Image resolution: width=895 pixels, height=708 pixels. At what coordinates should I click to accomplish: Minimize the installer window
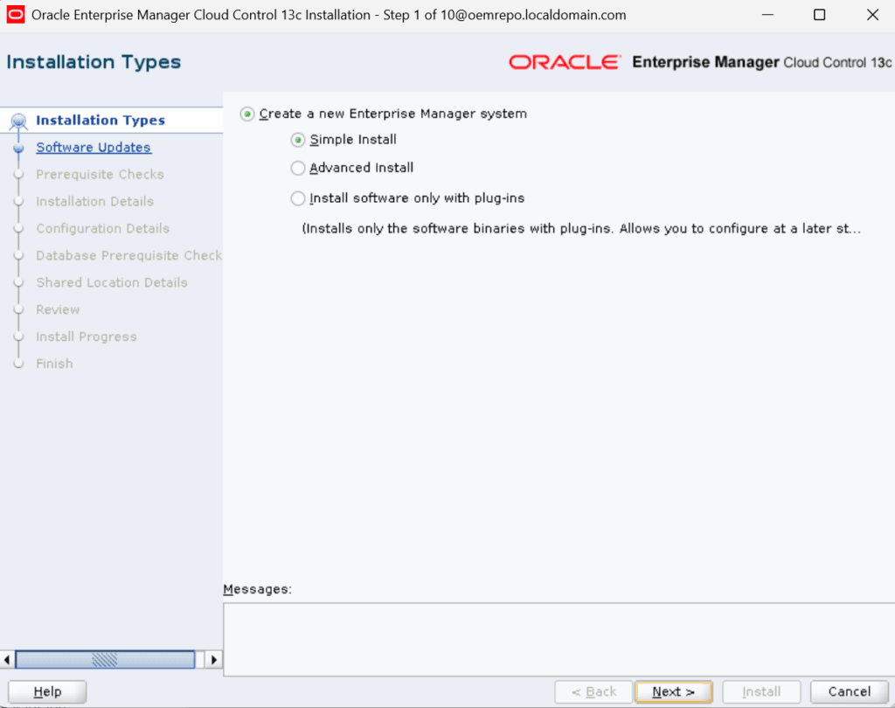click(x=767, y=15)
